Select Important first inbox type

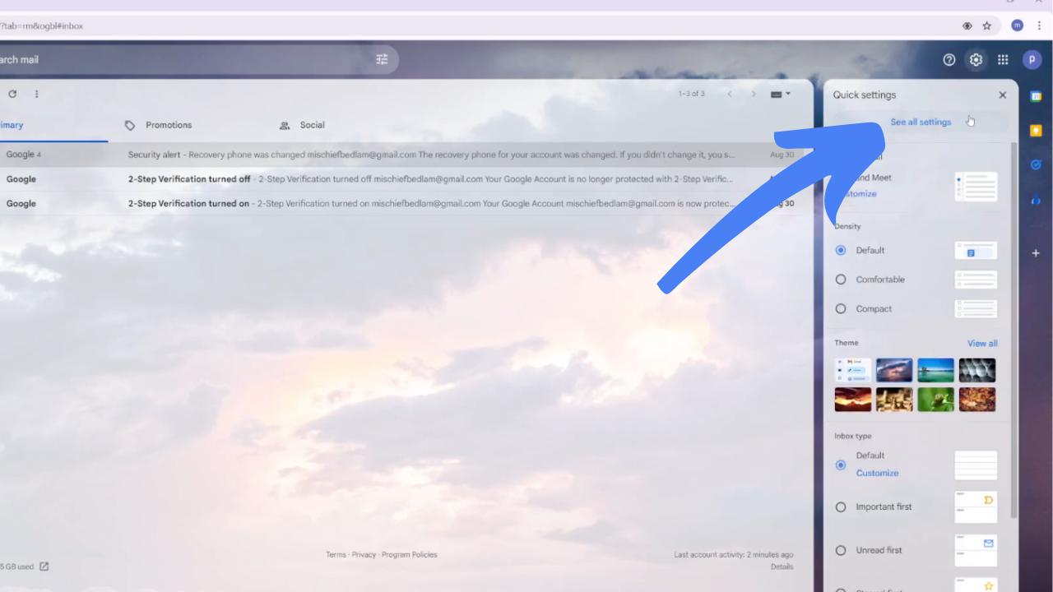tap(841, 507)
